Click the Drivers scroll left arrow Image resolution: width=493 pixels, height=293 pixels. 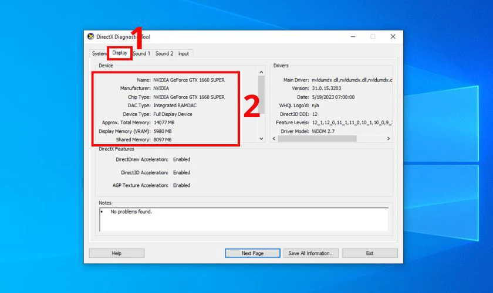tap(274, 138)
